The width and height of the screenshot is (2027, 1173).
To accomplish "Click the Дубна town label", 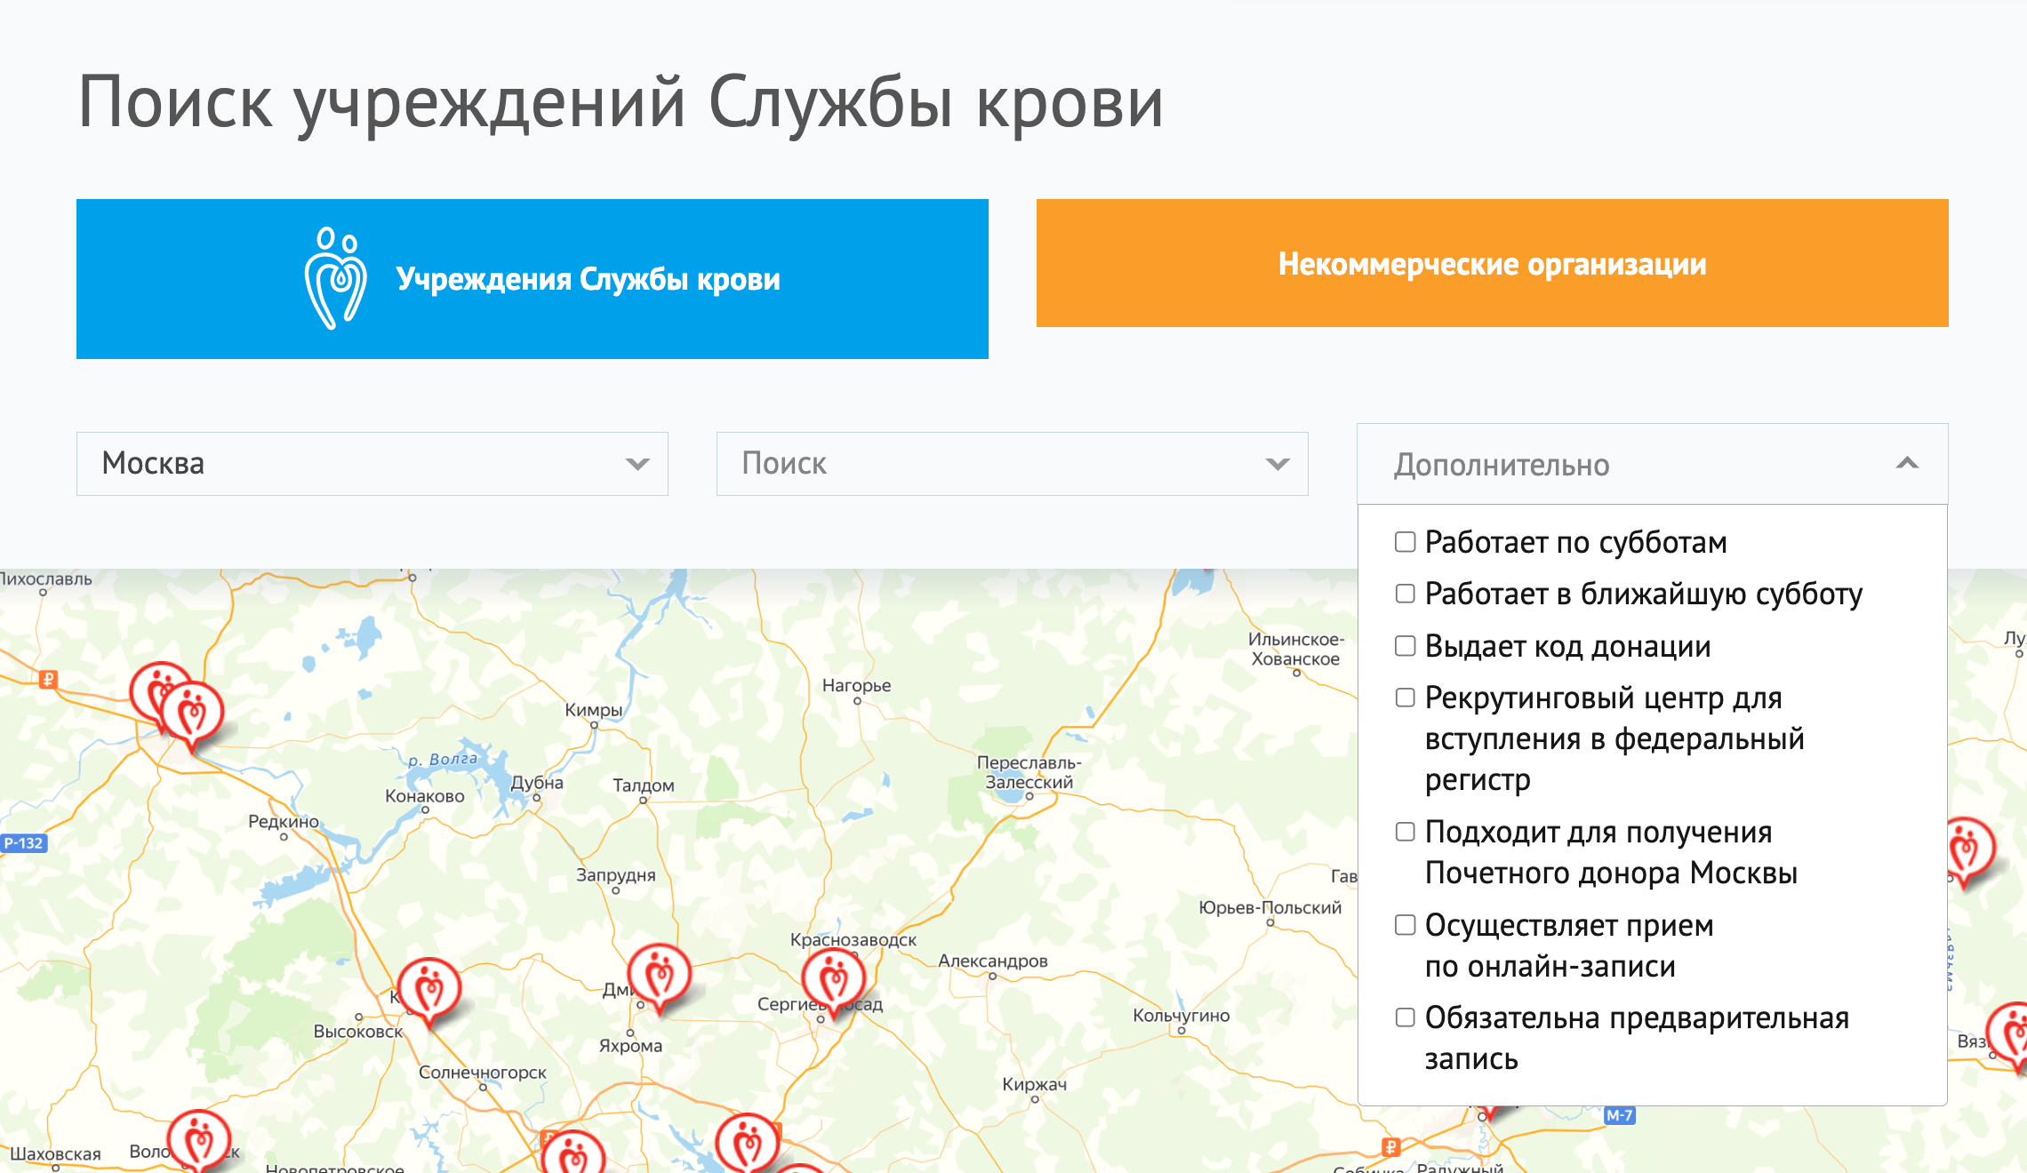I will coord(537,783).
